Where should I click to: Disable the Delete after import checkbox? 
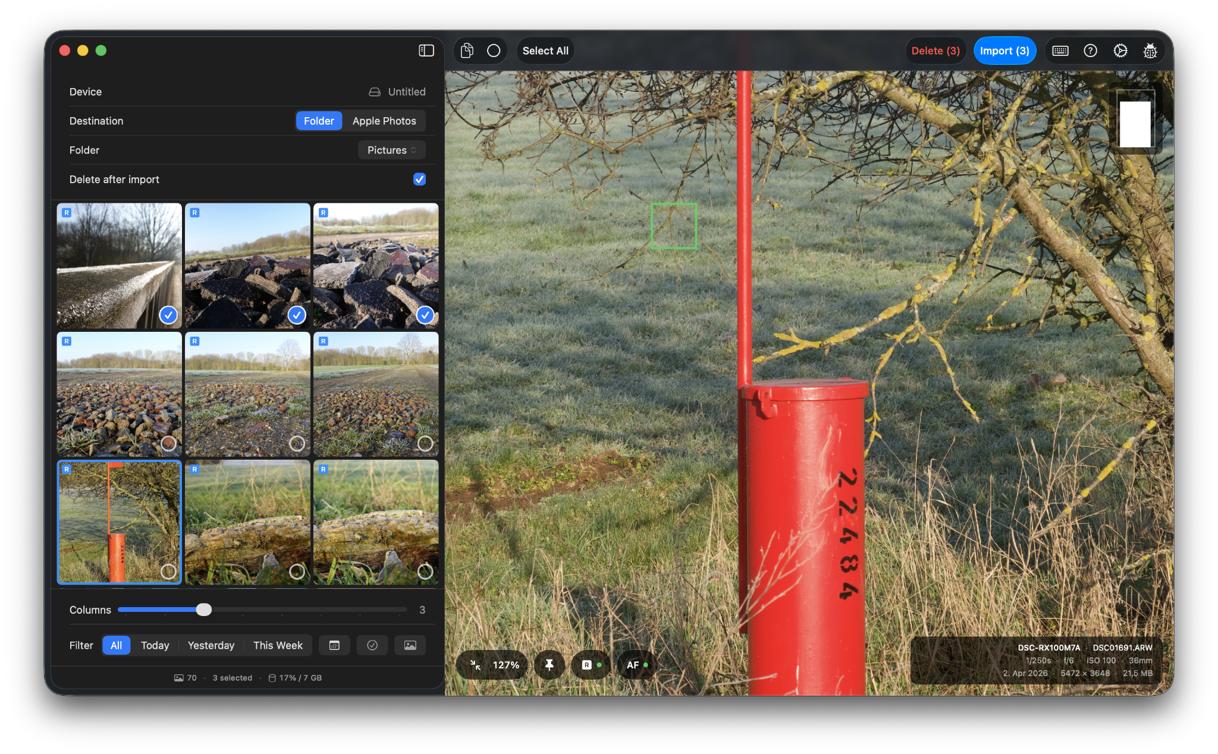(419, 179)
